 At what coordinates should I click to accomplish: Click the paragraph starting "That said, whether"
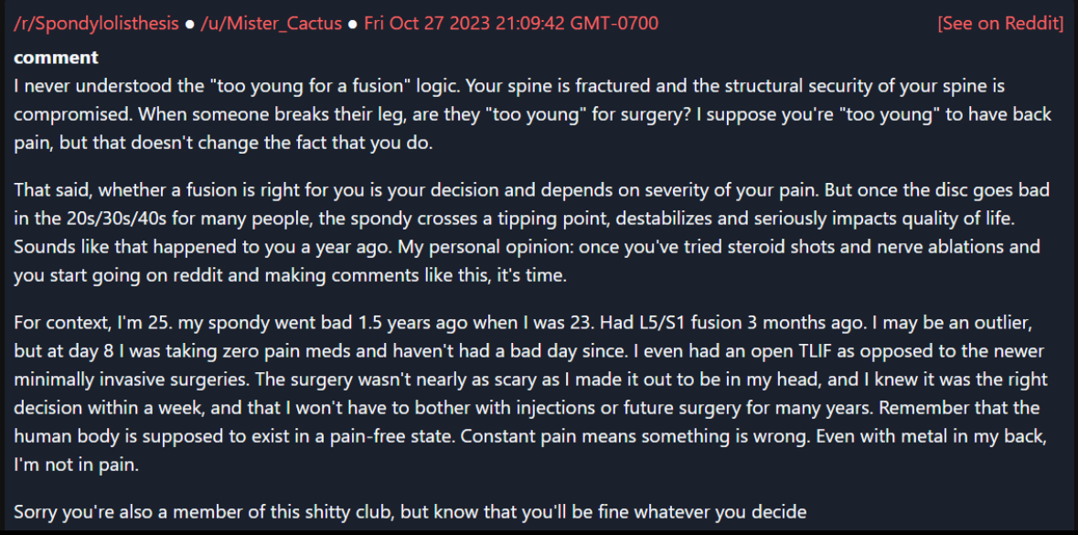point(532,233)
